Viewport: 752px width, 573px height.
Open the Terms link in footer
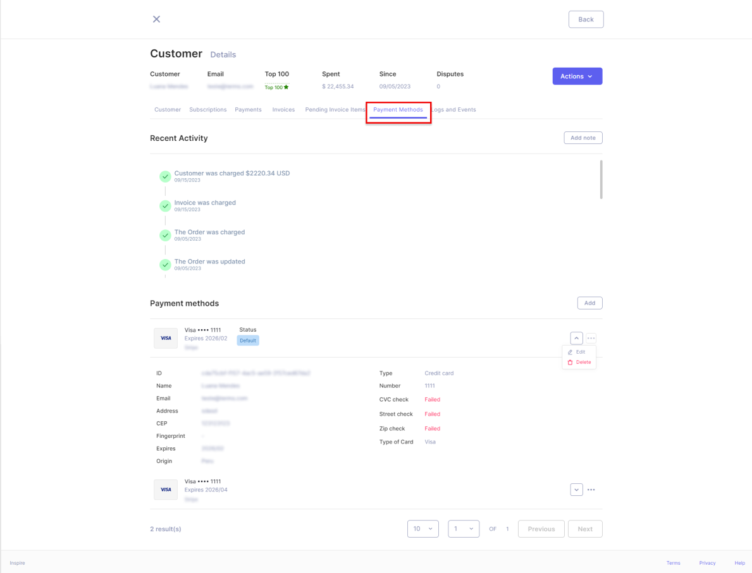point(673,563)
